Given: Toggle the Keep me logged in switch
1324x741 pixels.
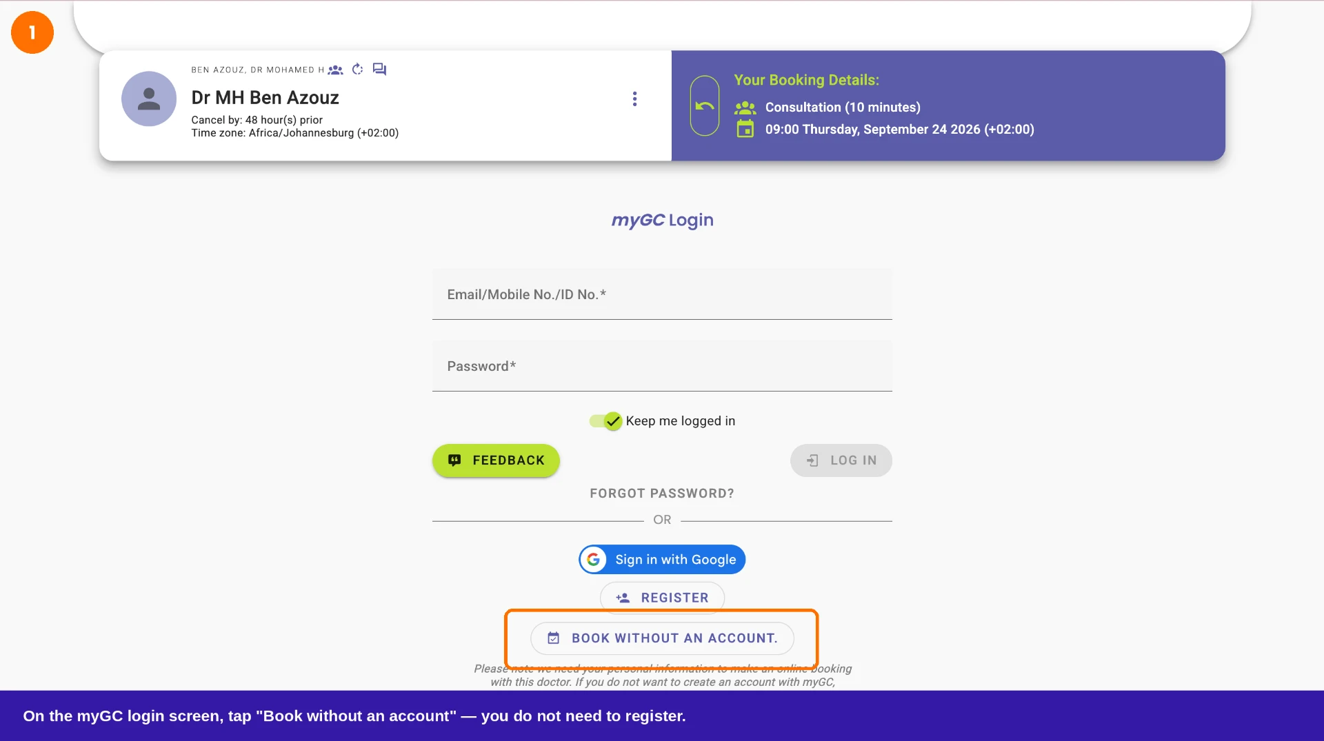Looking at the screenshot, I should pyautogui.click(x=605, y=421).
